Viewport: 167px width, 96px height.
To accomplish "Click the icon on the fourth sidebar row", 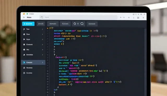I will click(24, 45).
